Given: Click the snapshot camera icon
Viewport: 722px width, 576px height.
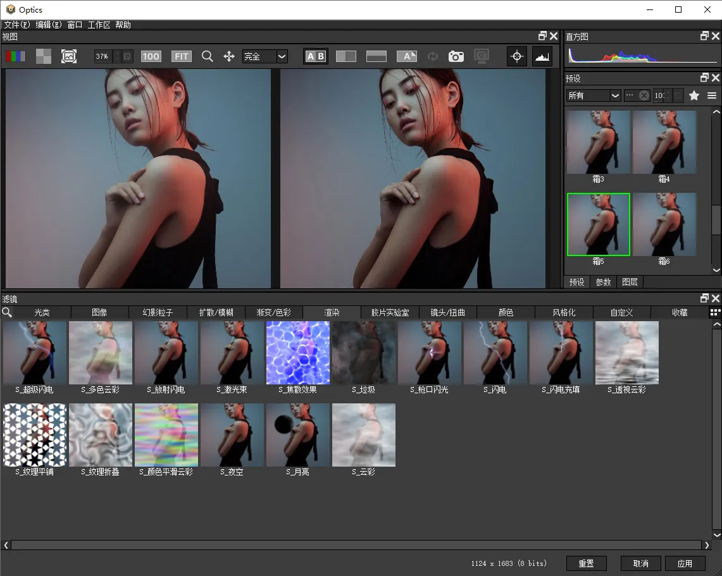Looking at the screenshot, I should tap(456, 56).
